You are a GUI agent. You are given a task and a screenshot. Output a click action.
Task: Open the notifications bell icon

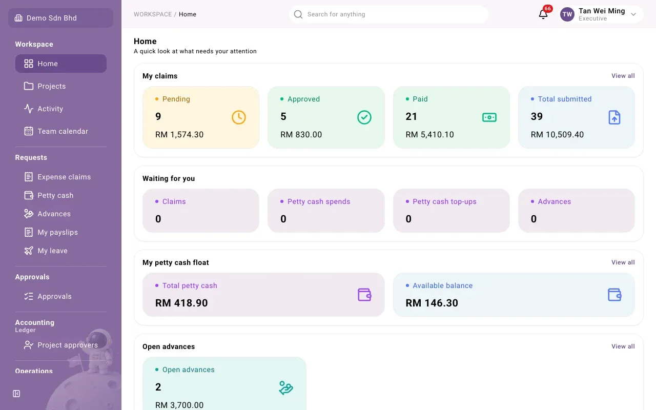[x=543, y=14]
